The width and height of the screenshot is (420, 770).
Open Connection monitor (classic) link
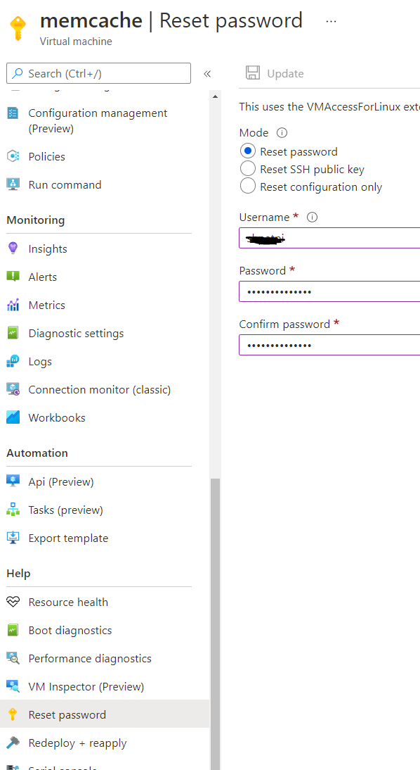click(98, 389)
